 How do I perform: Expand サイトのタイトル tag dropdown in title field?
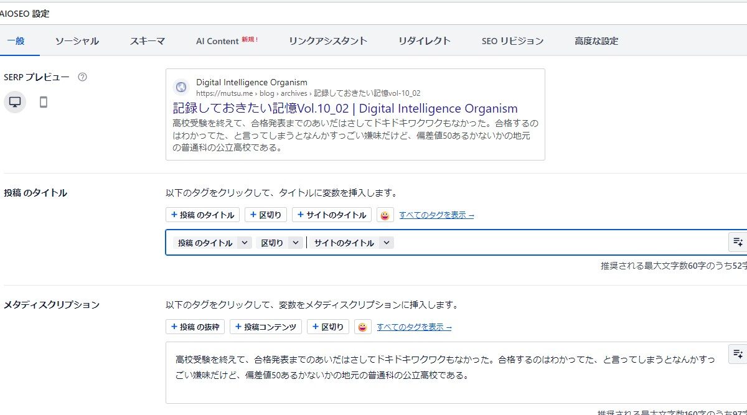point(387,243)
